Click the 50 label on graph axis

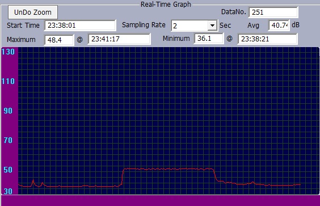coord(8,170)
